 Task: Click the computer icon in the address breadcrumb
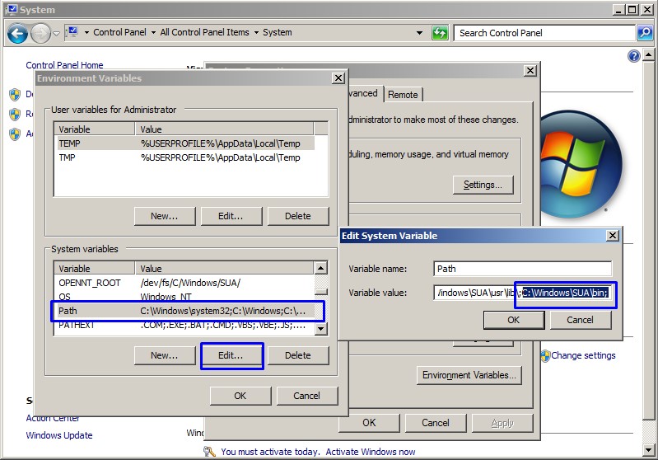pyautogui.click(x=73, y=33)
